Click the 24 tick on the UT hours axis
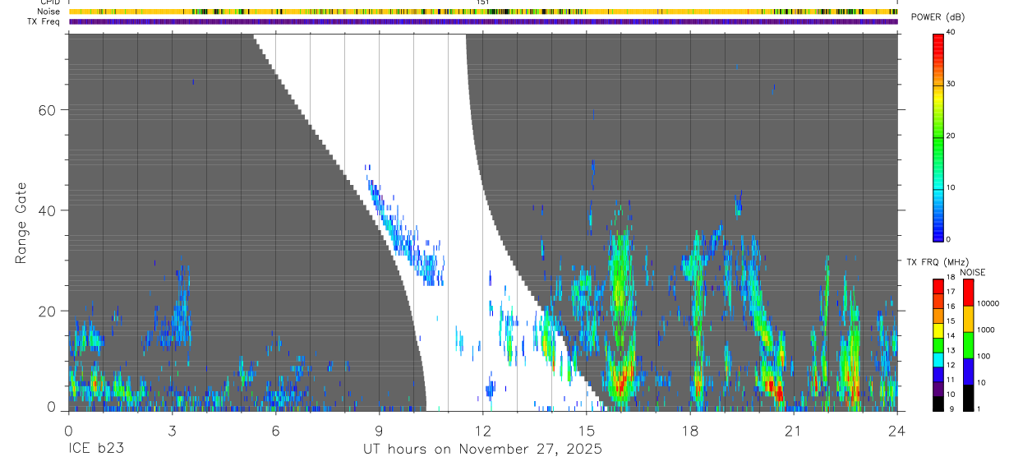 (896, 430)
